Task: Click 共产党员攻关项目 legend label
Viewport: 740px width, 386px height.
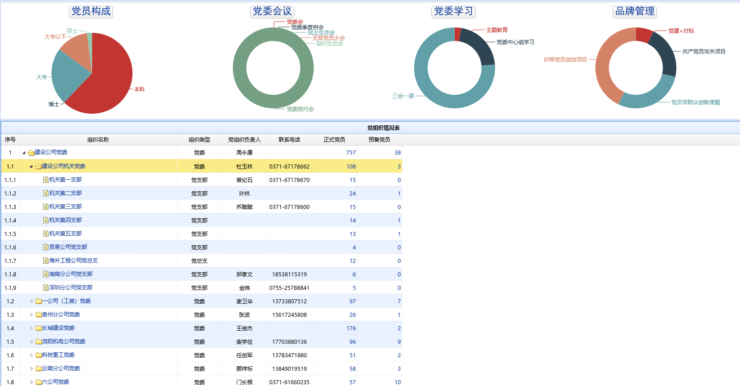Action: pyautogui.click(x=704, y=52)
